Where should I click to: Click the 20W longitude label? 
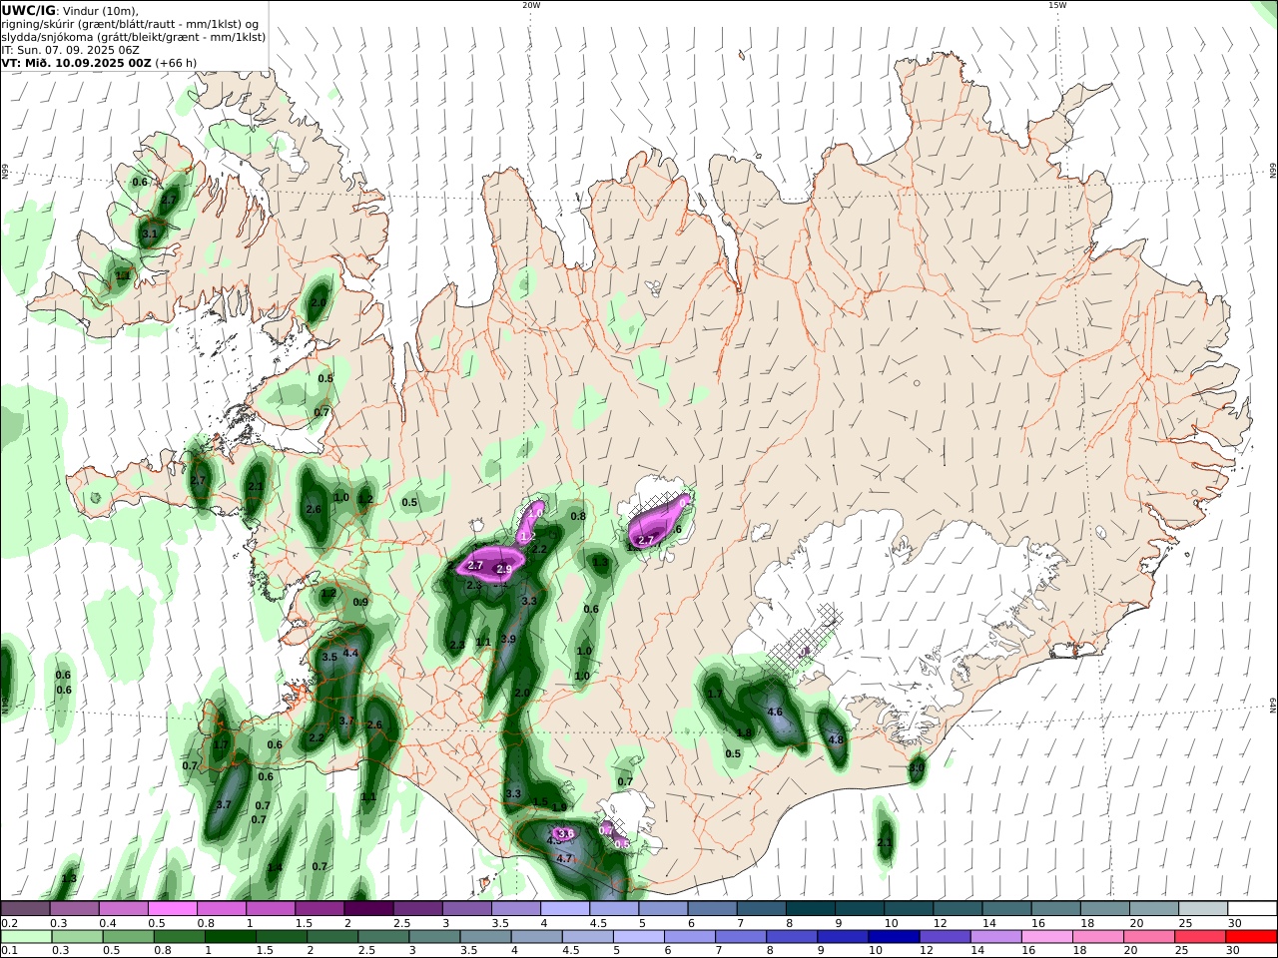pyautogui.click(x=531, y=5)
